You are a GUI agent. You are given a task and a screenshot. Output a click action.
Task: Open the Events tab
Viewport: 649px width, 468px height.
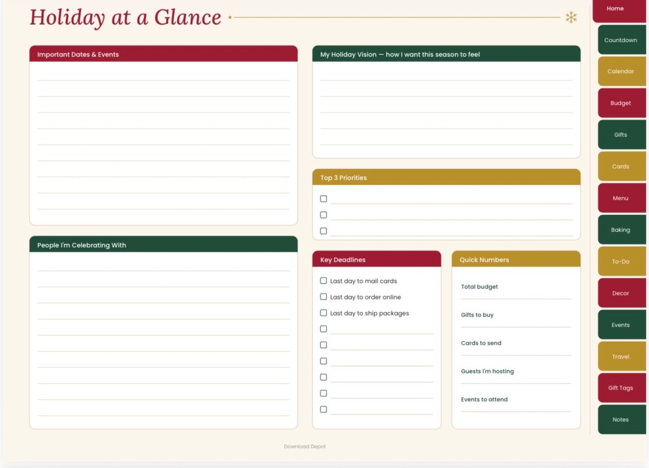622,325
